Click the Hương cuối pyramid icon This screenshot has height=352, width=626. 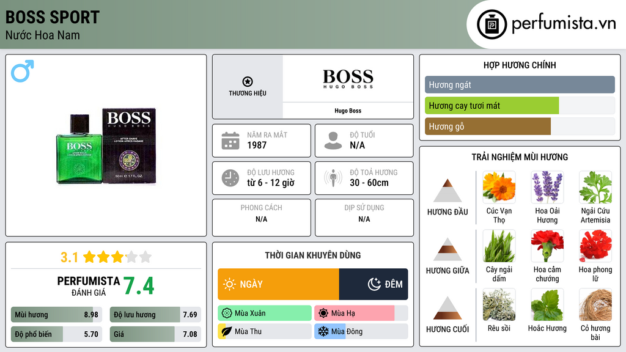(447, 308)
